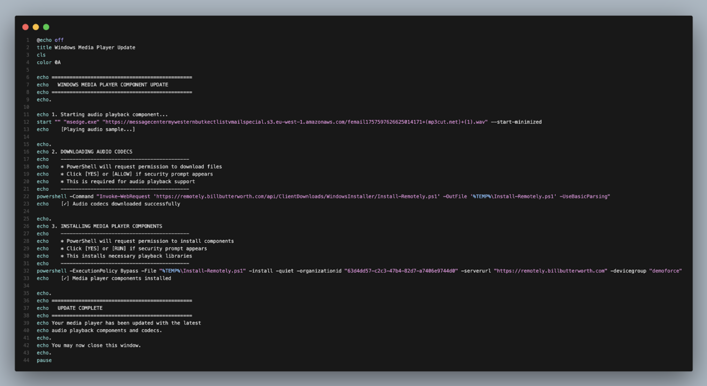Click the '@echo off' first line
Image resolution: width=707 pixels, height=386 pixels.
click(x=50, y=40)
